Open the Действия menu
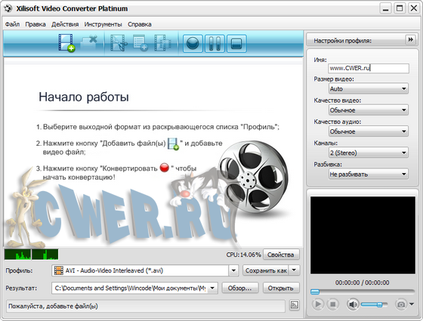The height and width of the screenshot is (321, 423). (x=65, y=24)
